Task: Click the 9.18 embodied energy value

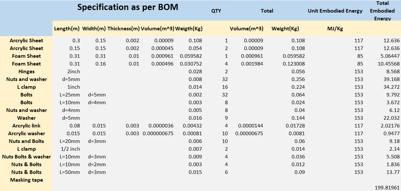Action: pos(395,141)
